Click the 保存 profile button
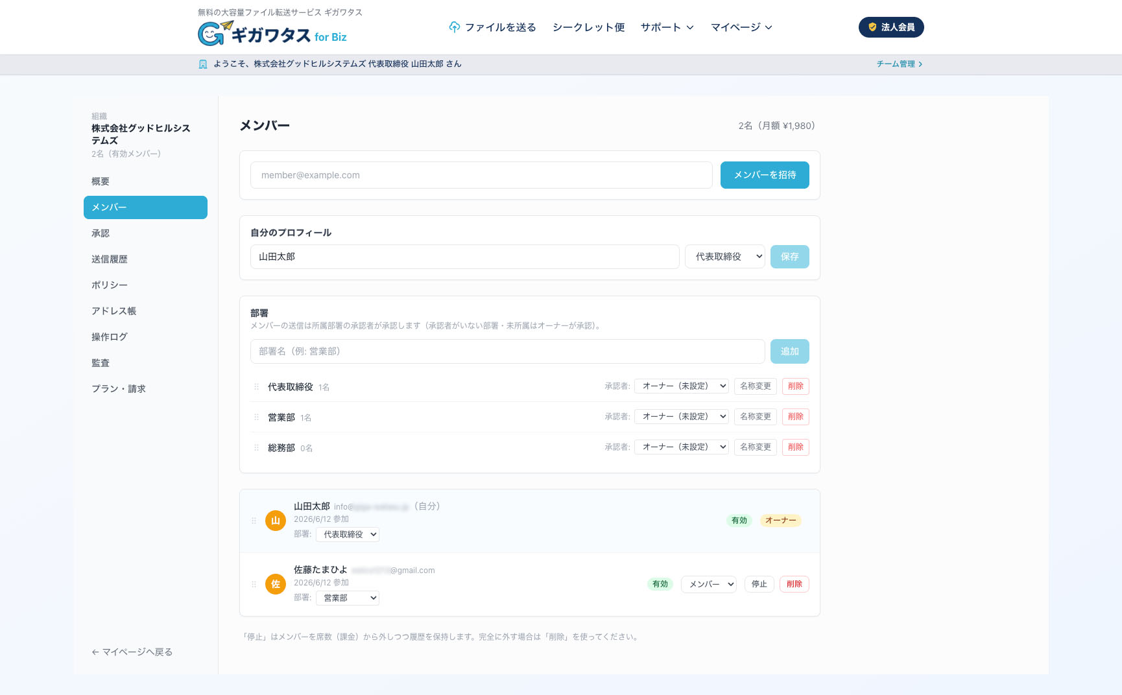The height and width of the screenshot is (695, 1122). click(790, 257)
